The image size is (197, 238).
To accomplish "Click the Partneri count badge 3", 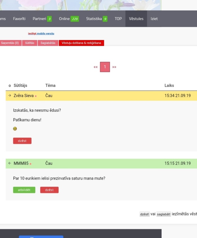I will tap(49, 19).
